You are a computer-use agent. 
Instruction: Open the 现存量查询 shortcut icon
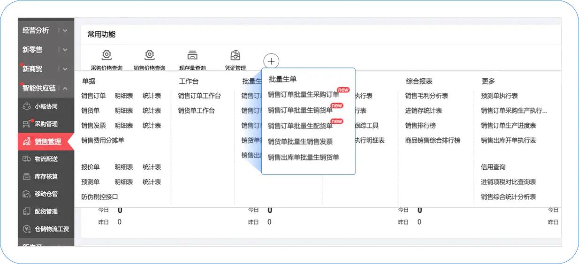(x=192, y=55)
